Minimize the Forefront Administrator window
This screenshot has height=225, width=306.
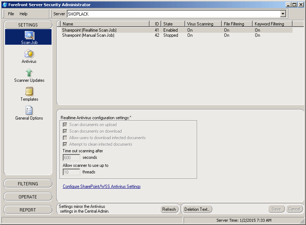coord(288,5)
